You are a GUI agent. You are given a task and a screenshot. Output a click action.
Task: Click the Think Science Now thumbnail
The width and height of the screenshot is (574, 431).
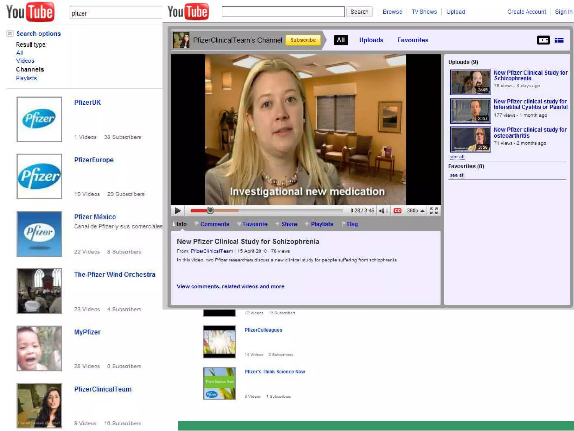click(219, 383)
